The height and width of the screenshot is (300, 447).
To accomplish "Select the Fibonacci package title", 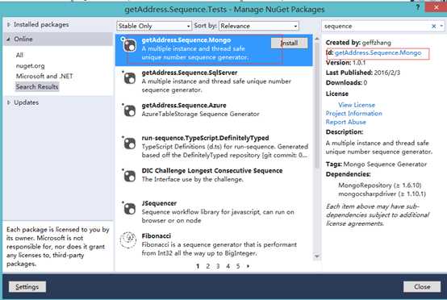I will tap(157, 236).
